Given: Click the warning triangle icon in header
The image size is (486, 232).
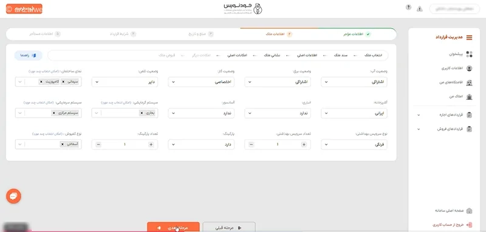Looking at the screenshot, I should coord(420,9).
